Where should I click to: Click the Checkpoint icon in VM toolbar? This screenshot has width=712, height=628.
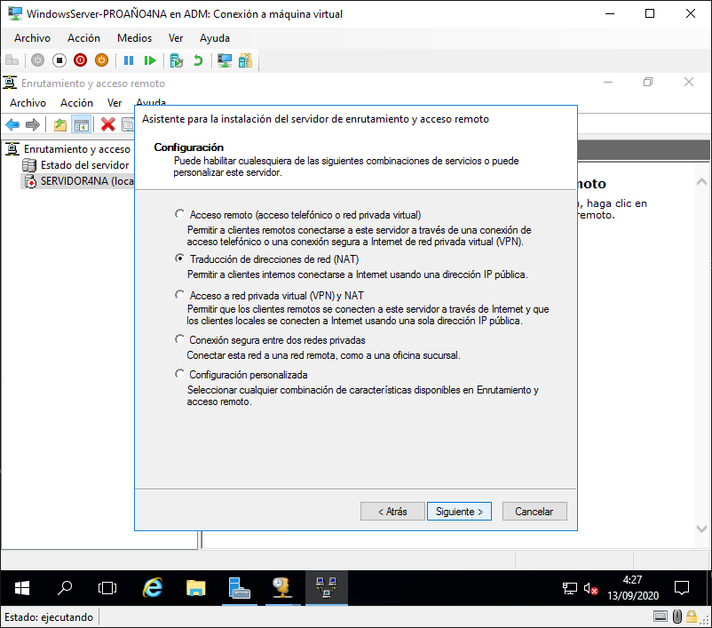pyautogui.click(x=176, y=60)
